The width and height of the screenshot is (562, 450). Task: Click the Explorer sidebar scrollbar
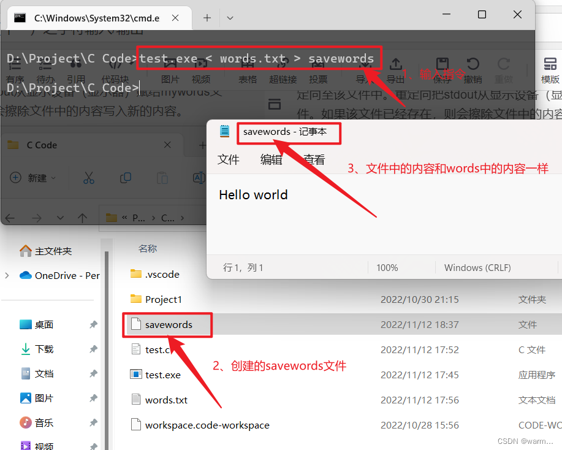pos(107,350)
